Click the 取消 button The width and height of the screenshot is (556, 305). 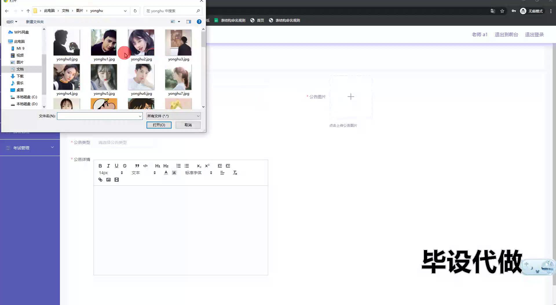click(188, 125)
